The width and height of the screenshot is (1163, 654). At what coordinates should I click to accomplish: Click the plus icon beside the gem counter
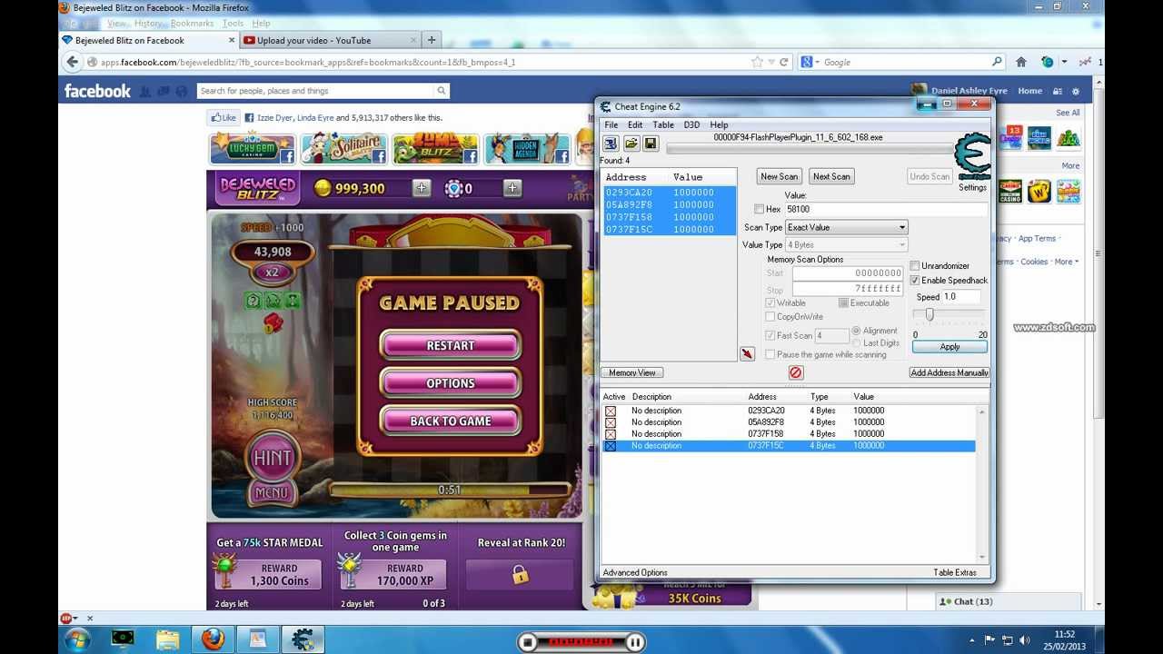pos(512,188)
